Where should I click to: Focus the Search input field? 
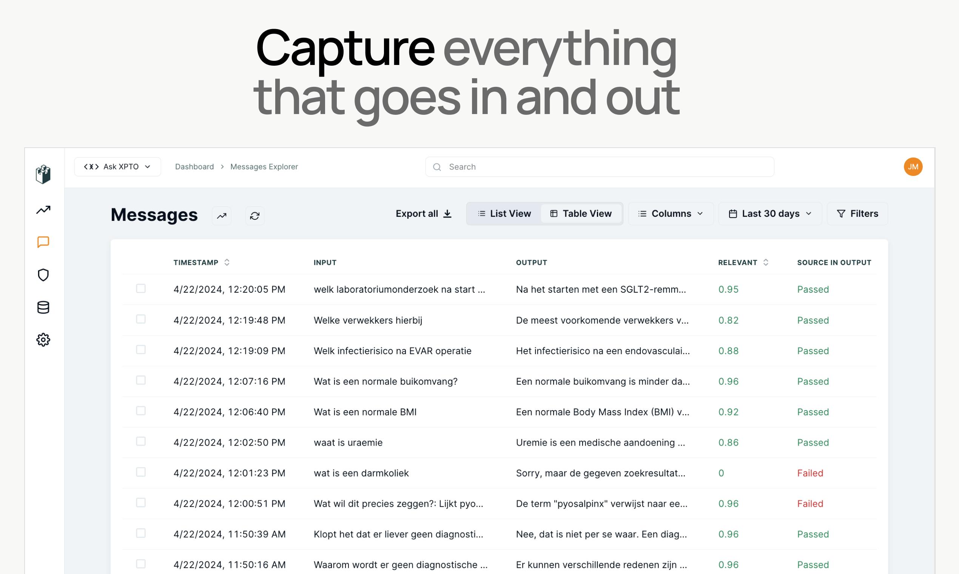tap(600, 167)
